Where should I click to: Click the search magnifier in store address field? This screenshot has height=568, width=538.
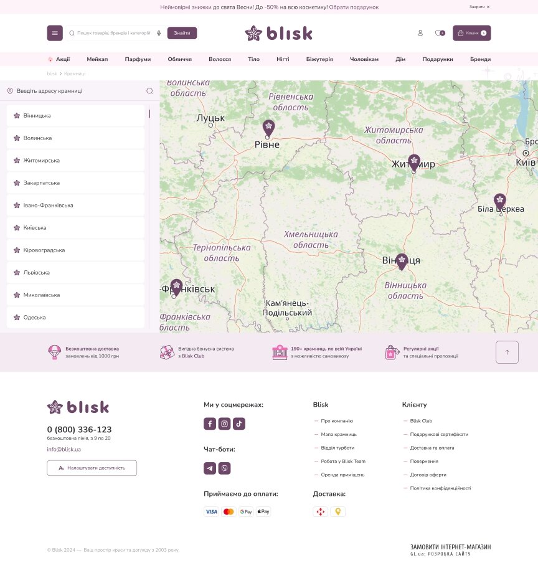(x=149, y=91)
